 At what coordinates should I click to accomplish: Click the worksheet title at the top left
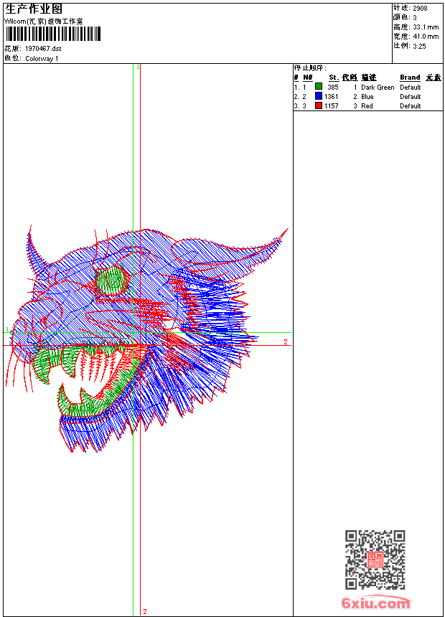[34, 9]
